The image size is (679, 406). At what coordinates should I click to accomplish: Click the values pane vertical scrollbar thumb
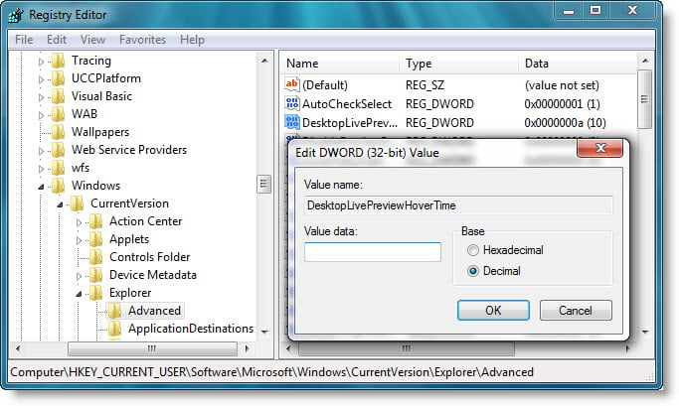[645, 99]
